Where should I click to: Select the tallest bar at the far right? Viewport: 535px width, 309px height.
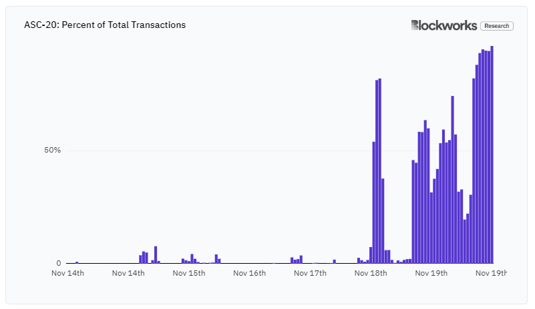tap(492, 154)
